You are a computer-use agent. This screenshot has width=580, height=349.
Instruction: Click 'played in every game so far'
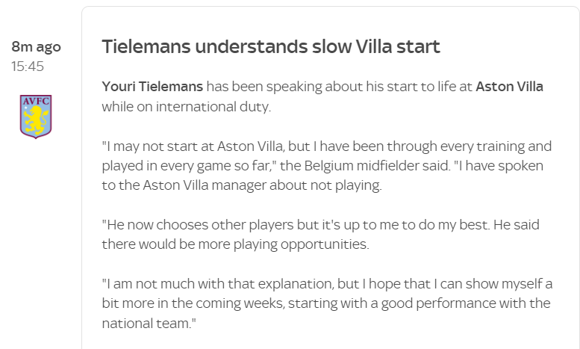[x=185, y=166]
